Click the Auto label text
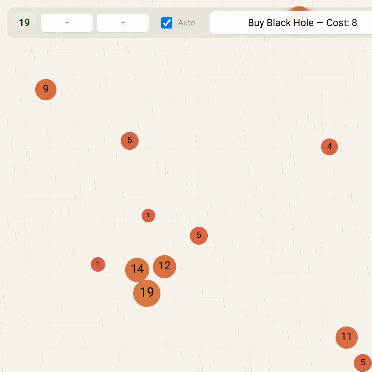 [x=186, y=23]
